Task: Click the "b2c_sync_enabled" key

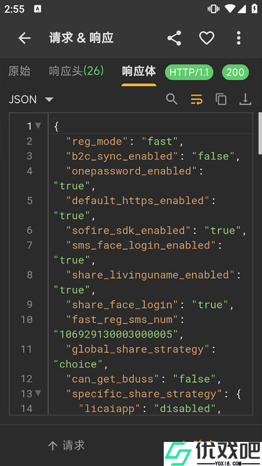Action: pos(123,156)
